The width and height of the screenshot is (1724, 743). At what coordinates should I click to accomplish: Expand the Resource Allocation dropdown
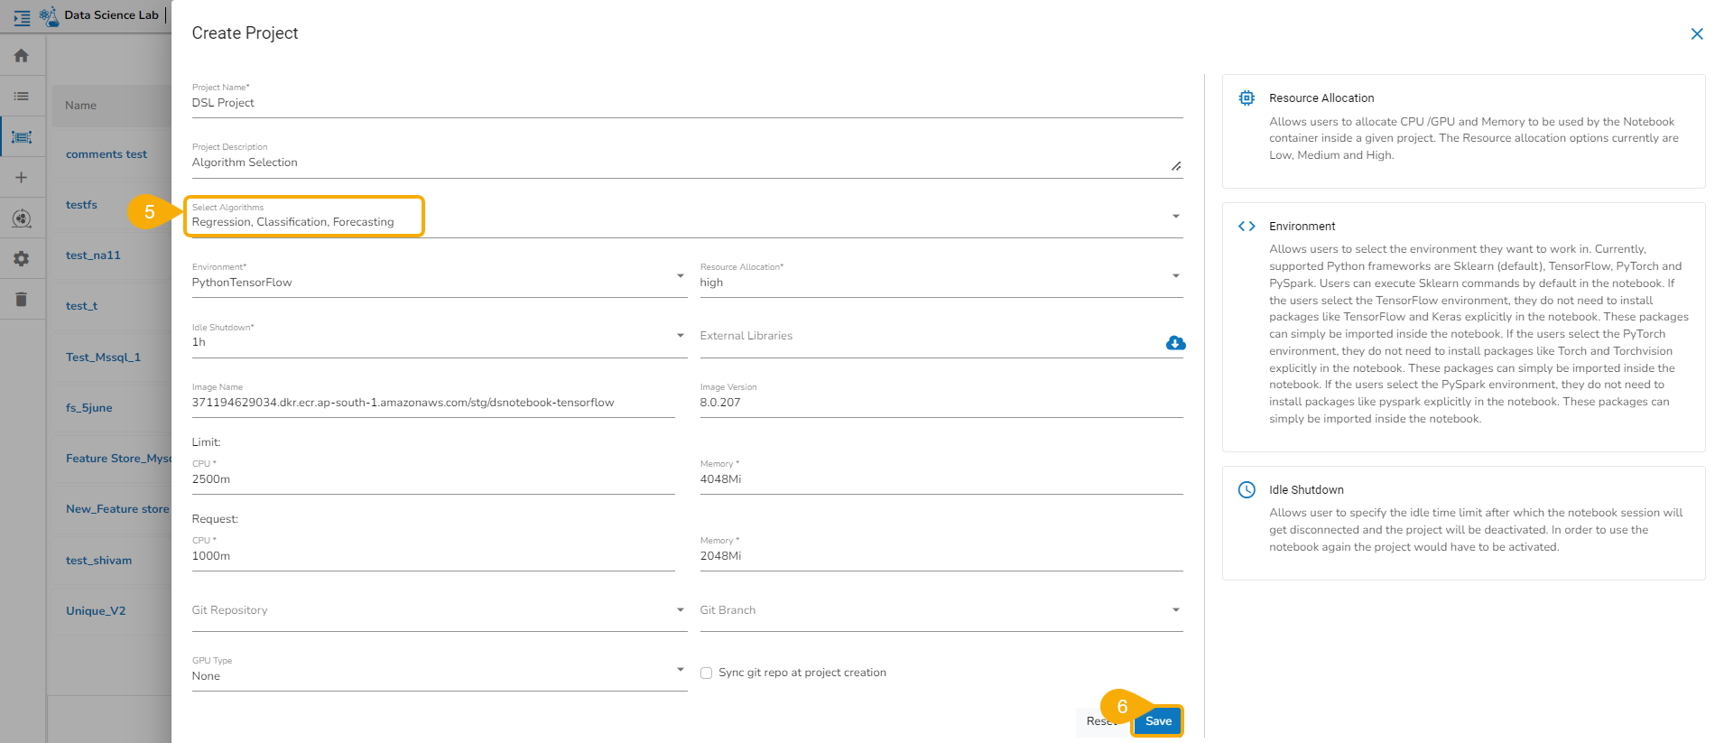pyautogui.click(x=1175, y=276)
